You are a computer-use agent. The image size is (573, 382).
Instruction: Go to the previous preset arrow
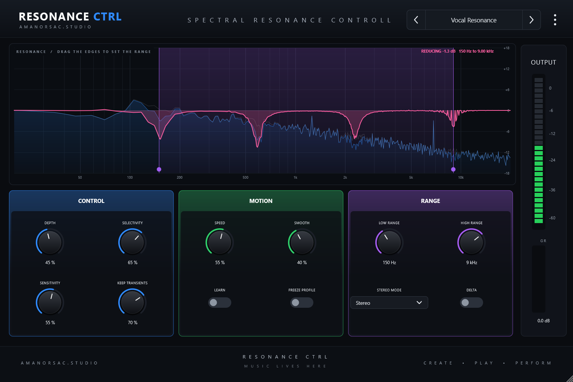[416, 20]
